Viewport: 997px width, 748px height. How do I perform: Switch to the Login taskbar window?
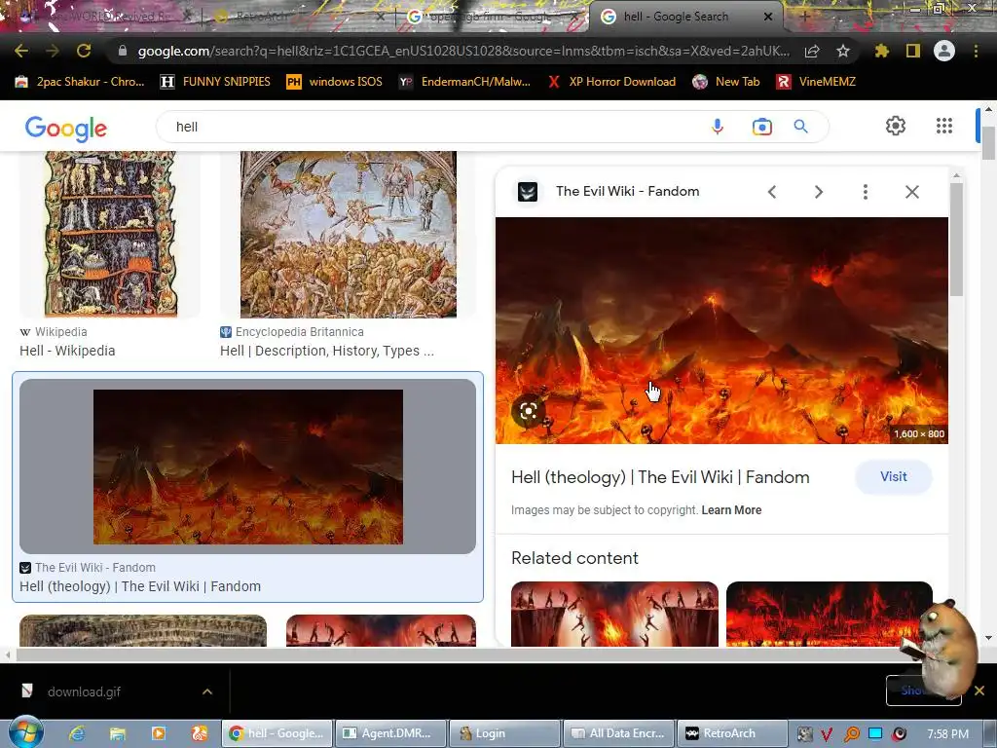tap(504, 733)
